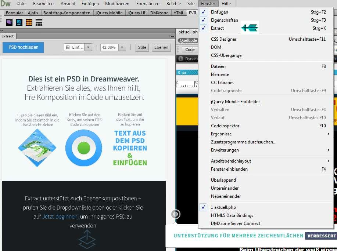Image resolution: width=337 pixels, height=251 pixels.
Task: Open the Bearbeiten menu
Action: tap(43, 4)
